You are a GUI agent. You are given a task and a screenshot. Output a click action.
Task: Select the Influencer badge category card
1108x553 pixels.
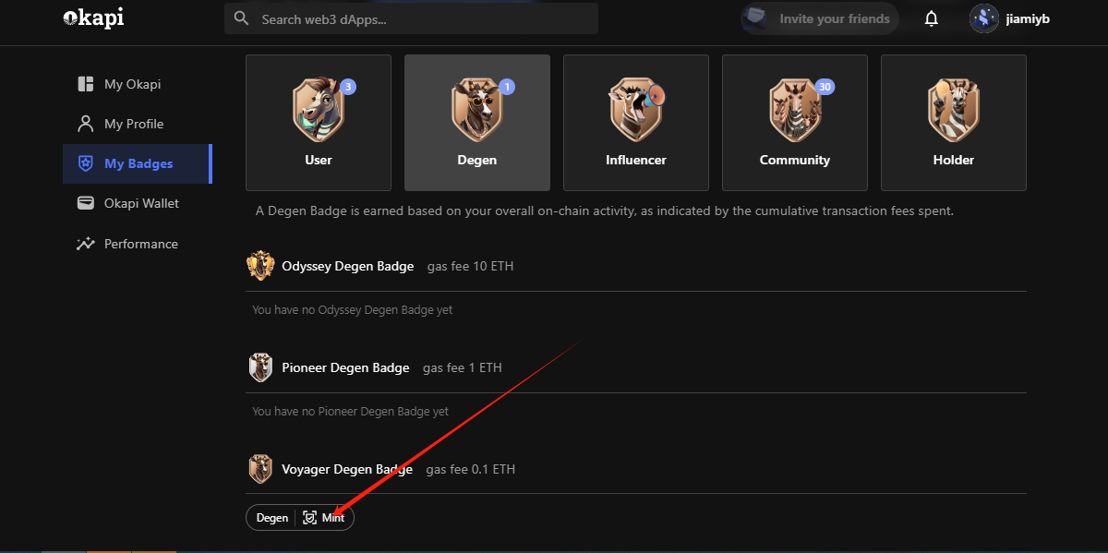(636, 123)
